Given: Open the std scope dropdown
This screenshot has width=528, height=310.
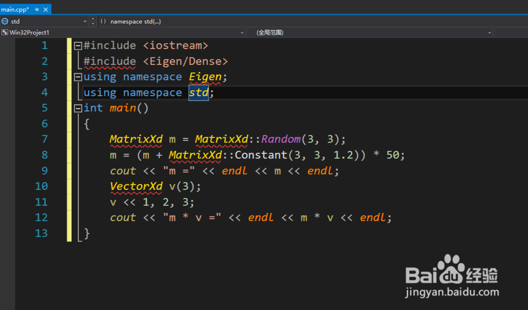Looking at the screenshot, I should coord(85,22).
